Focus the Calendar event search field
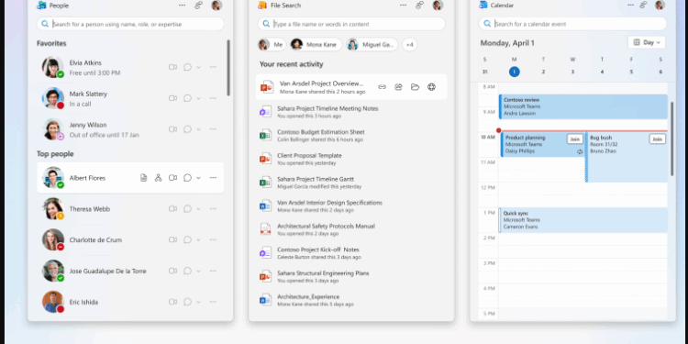This screenshot has width=688, height=344. click(x=572, y=24)
